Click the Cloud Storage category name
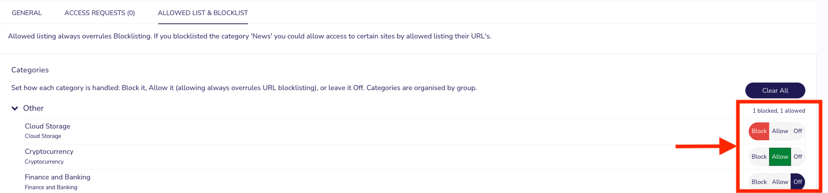Viewport: 828px width, 193px height. click(x=47, y=126)
